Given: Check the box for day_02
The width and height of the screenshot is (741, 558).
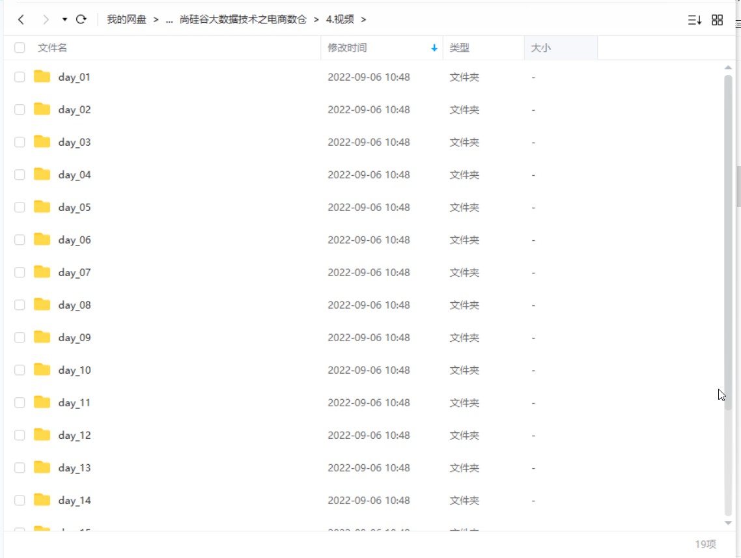Looking at the screenshot, I should pos(20,109).
